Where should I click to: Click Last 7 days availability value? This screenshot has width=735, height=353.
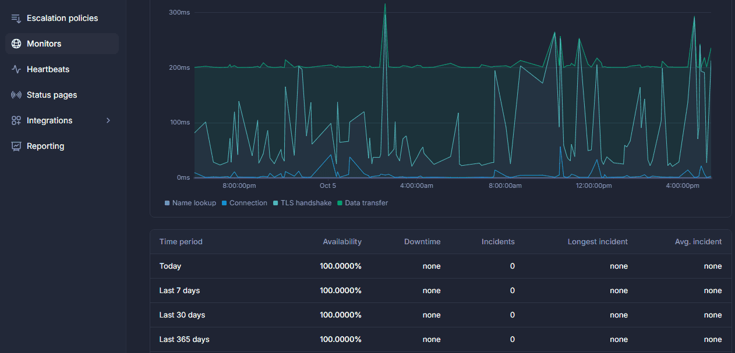(x=341, y=290)
